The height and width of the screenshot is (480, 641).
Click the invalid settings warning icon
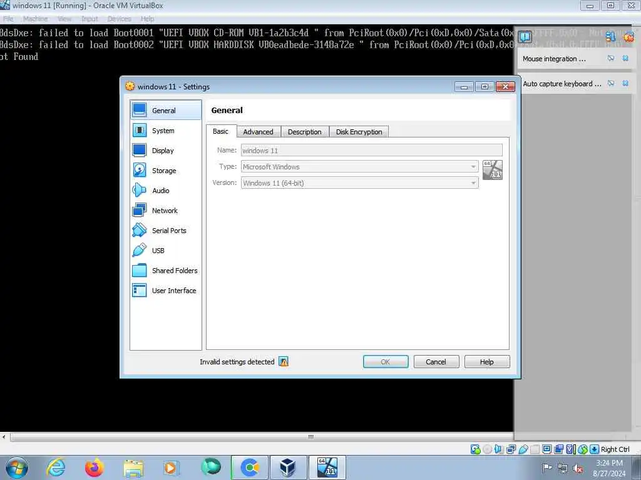click(x=284, y=362)
